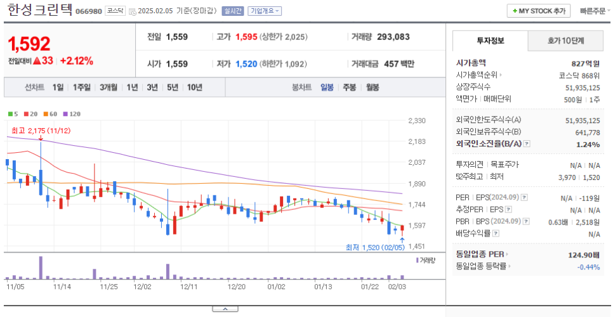
Task: Select the 주봉 weekly candle chart
Action: [350, 87]
